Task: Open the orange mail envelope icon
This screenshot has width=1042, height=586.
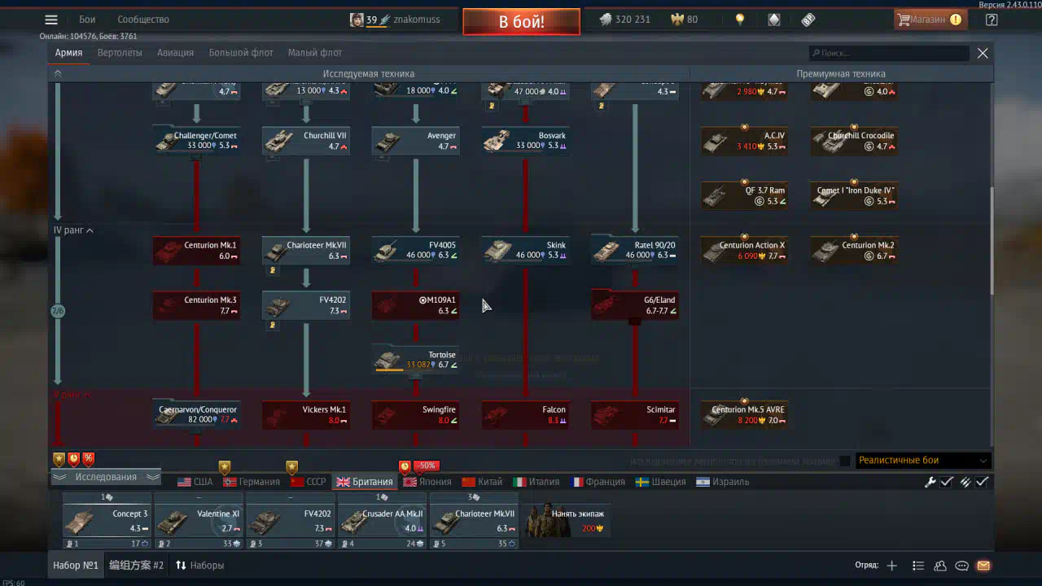Action: coord(983,566)
